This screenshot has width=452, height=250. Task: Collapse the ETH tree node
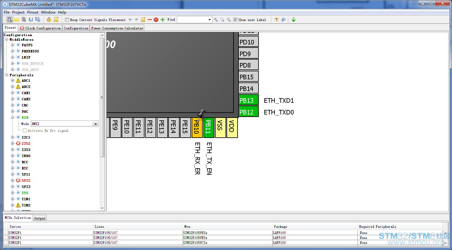coord(13,118)
